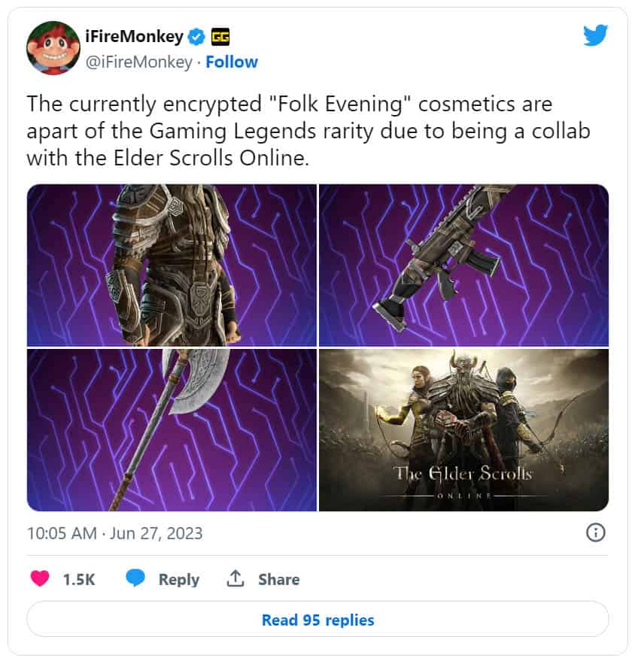The height and width of the screenshot is (670, 641).
Task: Click the share upload arrow icon
Action: click(x=235, y=578)
